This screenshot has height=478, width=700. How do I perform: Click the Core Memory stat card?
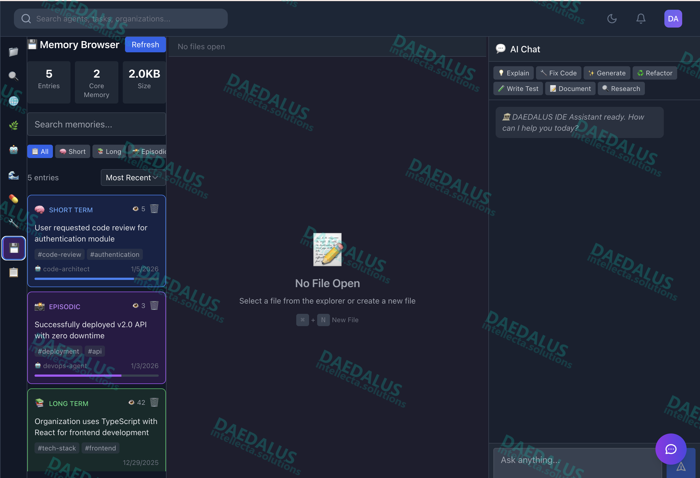click(x=97, y=82)
